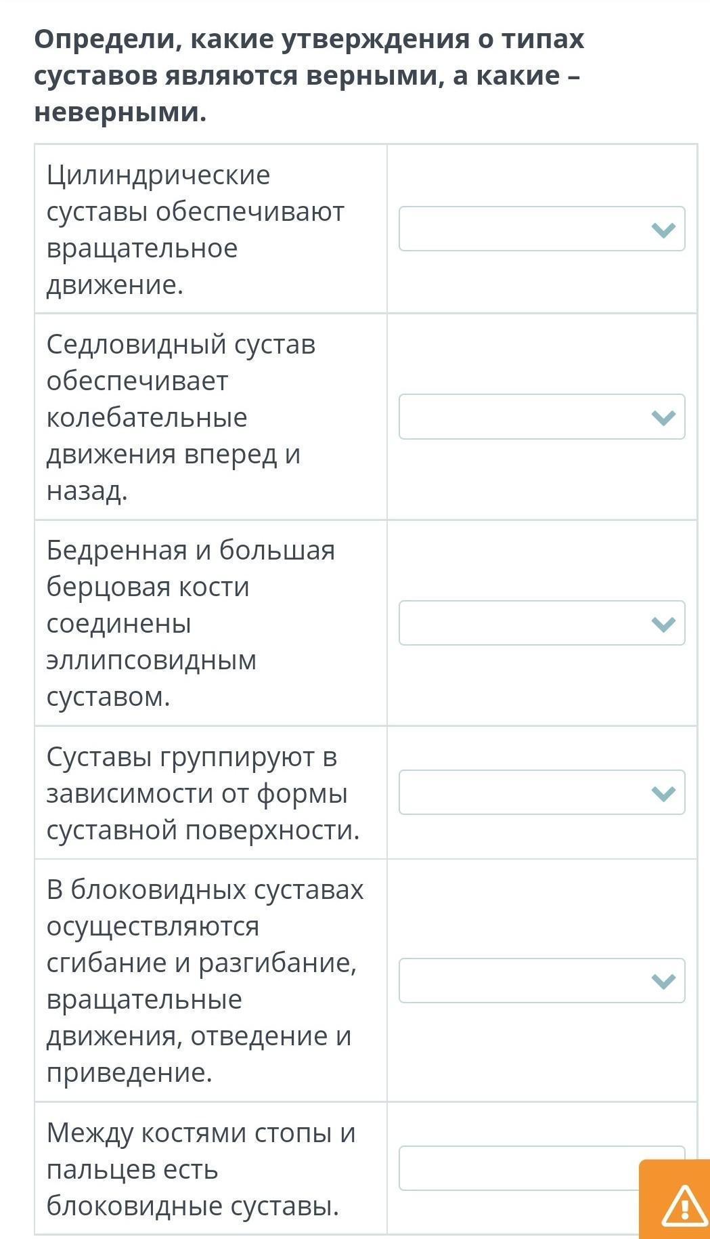710x1239 pixels.
Task: Open dropdown for femur and tibia statement
Action: coord(541,623)
